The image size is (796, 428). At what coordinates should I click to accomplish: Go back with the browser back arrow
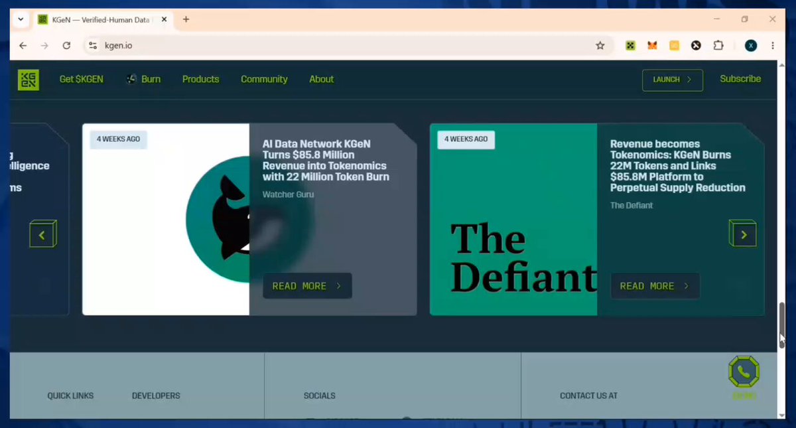(23, 46)
